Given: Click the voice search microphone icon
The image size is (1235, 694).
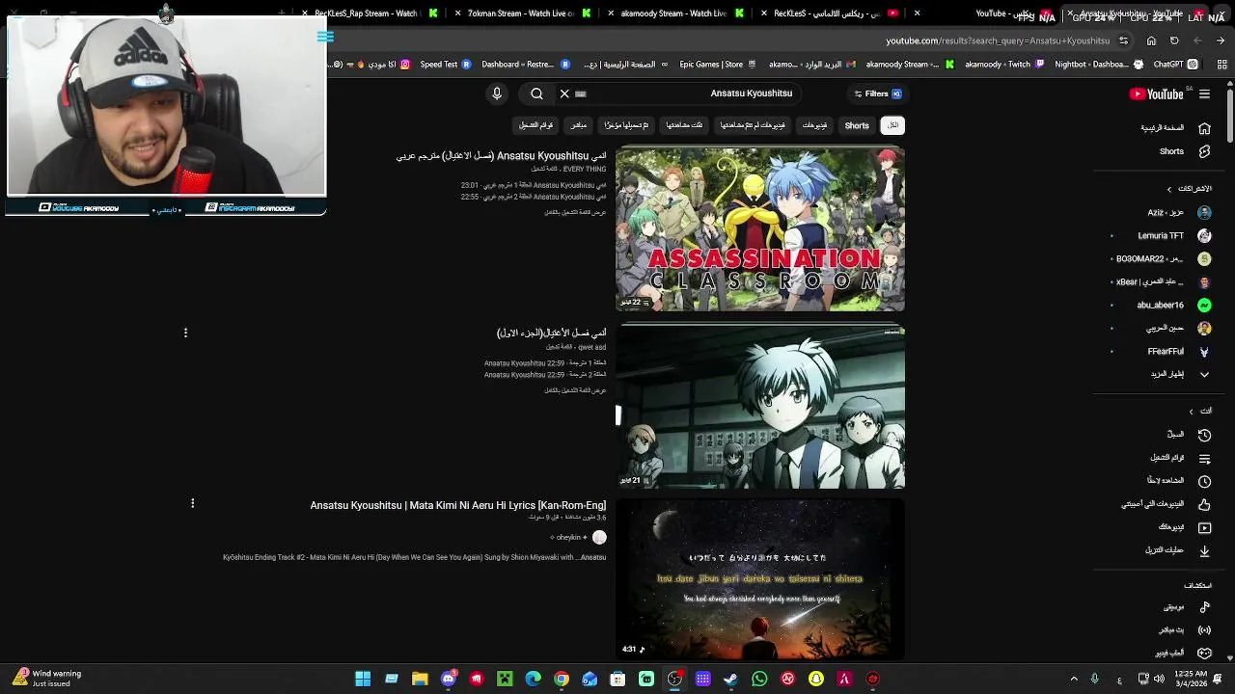Looking at the screenshot, I should [x=497, y=93].
